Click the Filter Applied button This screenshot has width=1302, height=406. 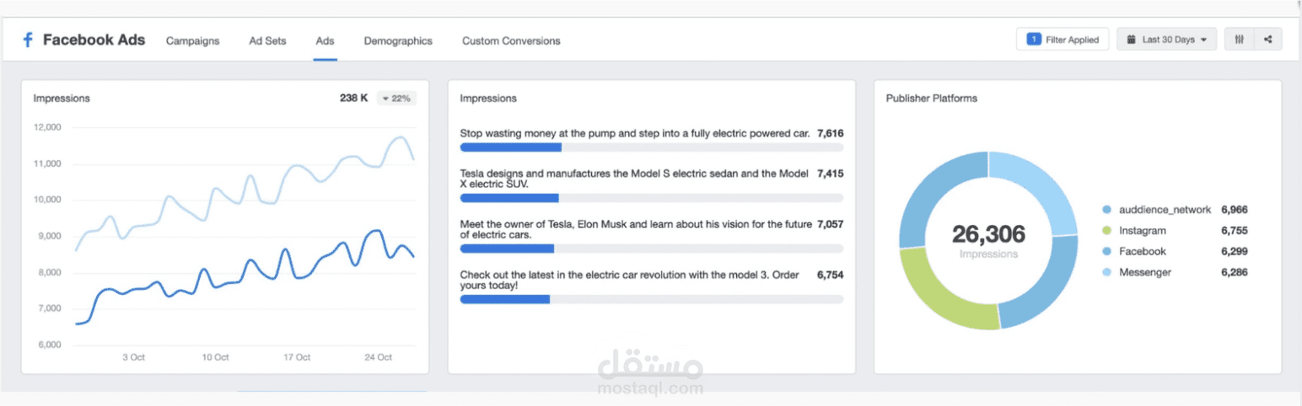pos(1063,40)
